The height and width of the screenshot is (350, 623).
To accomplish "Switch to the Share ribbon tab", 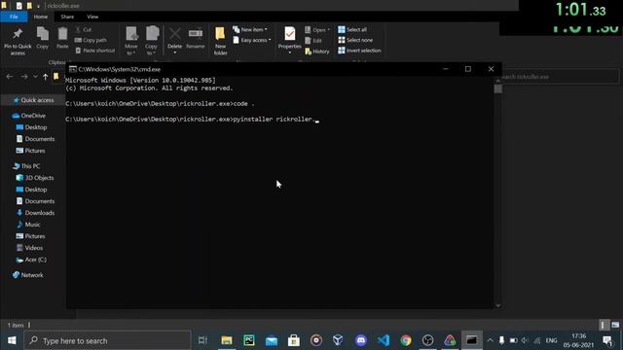I will (x=67, y=17).
